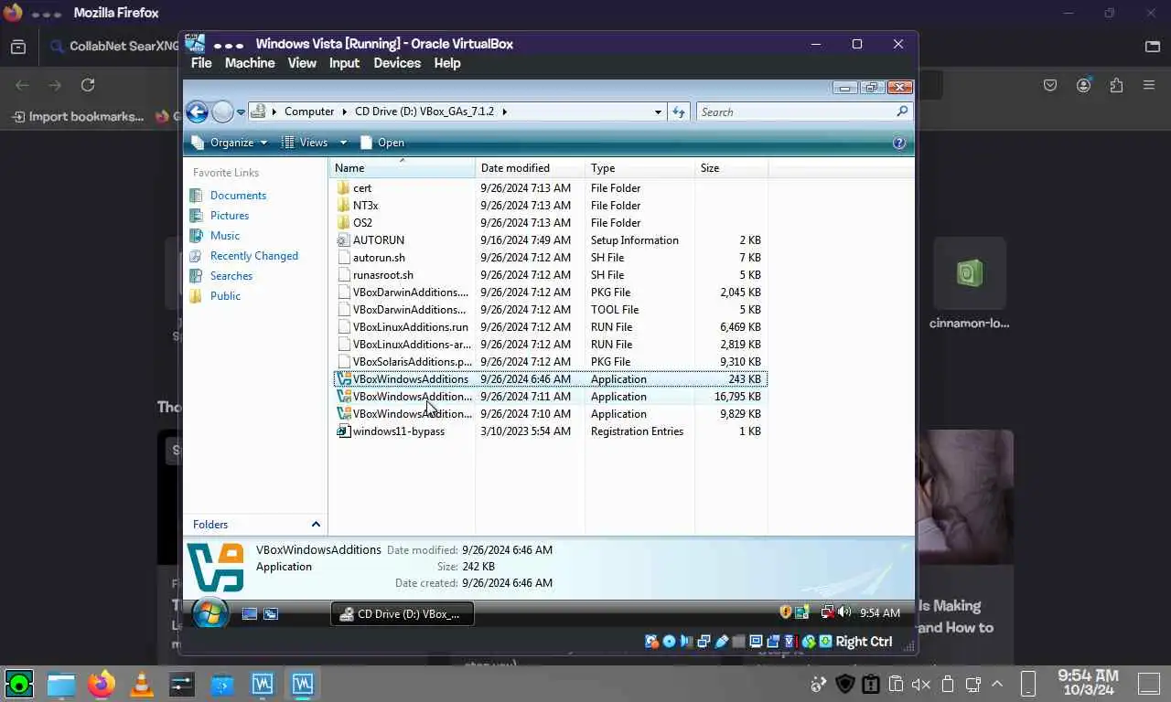This screenshot has height=702, width=1171.
Task: Open the VirtualBox Input menu
Action: click(x=344, y=63)
